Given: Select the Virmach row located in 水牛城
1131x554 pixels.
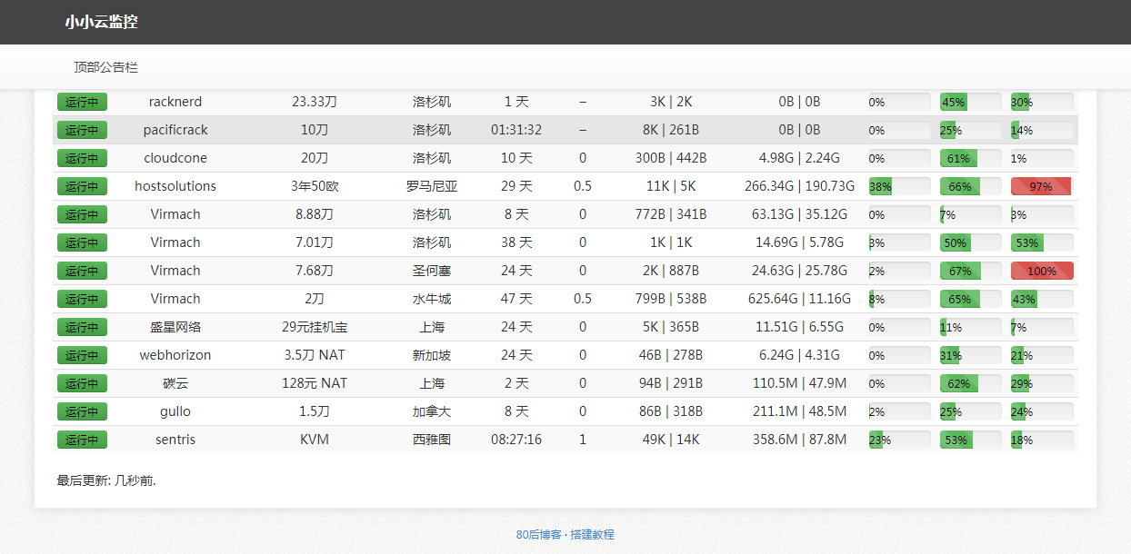Looking at the screenshot, I should pos(431,299).
